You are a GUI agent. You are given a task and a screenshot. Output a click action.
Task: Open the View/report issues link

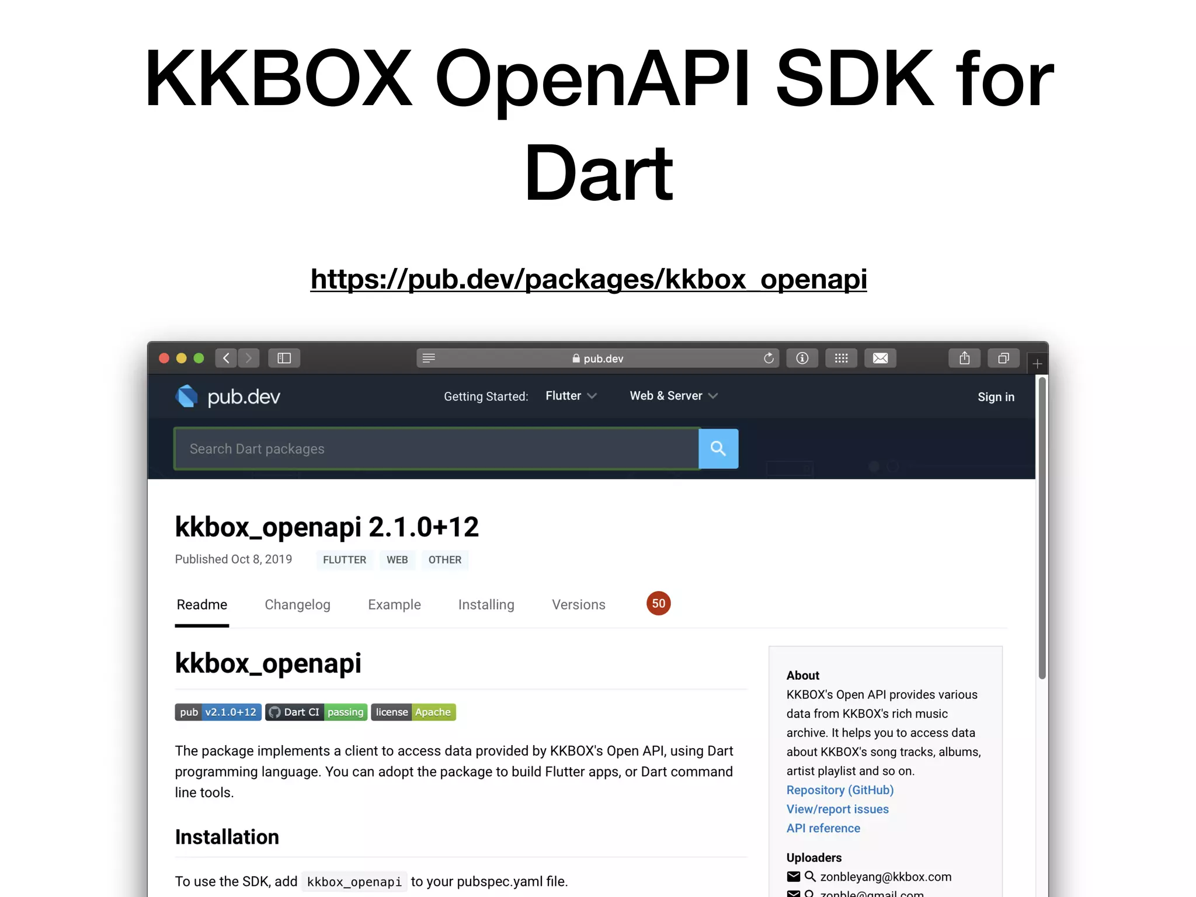tap(837, 809)
